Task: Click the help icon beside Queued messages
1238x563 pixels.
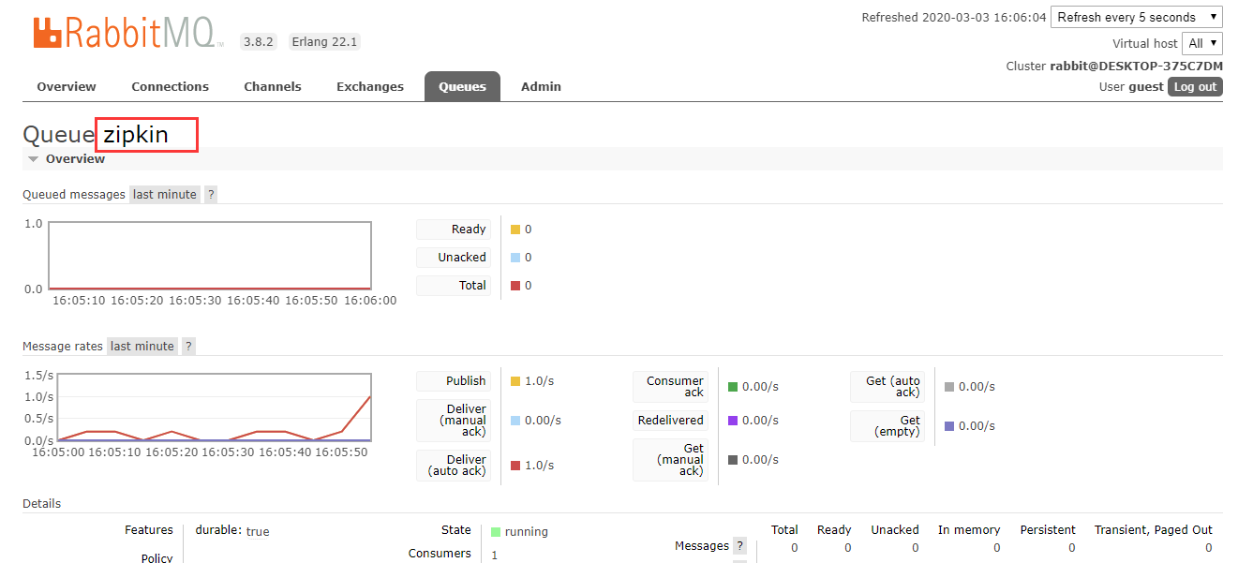Action: pyautogui.click(x=211, y=195)
